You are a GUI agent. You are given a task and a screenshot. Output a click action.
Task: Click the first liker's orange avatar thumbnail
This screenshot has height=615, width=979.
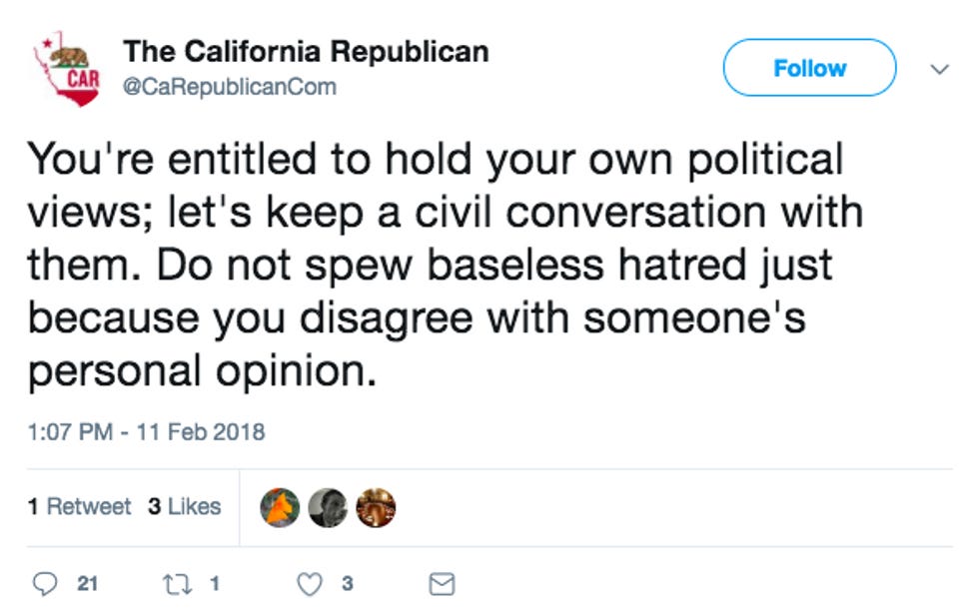click(x=279, y=507)
